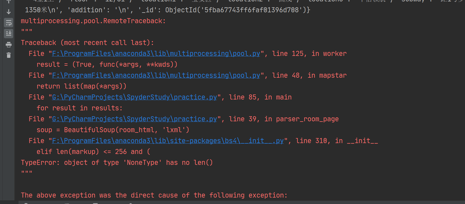Image resolution: width=465 pixels, height=204 pixels.
Task: Click 'return list(map(*args))' line
Action: tap(82, 86)
